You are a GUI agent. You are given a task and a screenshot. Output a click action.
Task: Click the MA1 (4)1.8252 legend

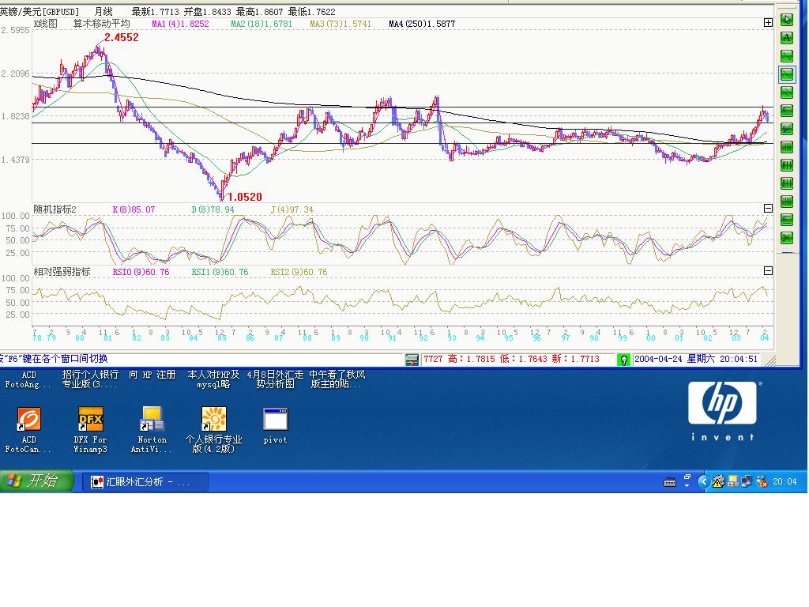coord(181,24)
